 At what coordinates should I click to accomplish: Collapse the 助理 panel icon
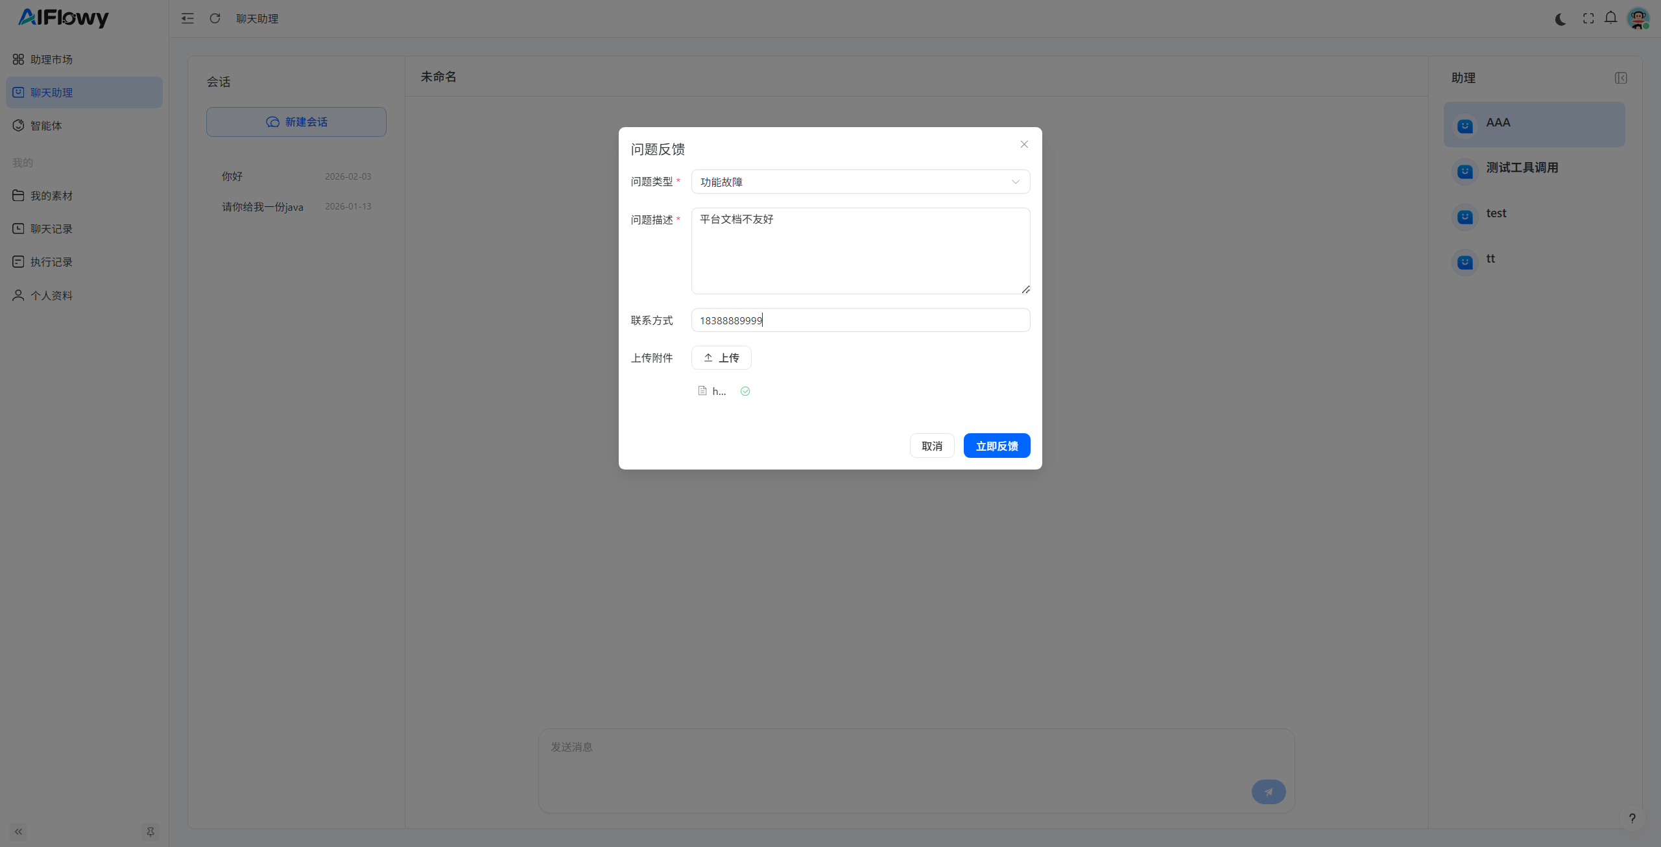point(1621,78)
